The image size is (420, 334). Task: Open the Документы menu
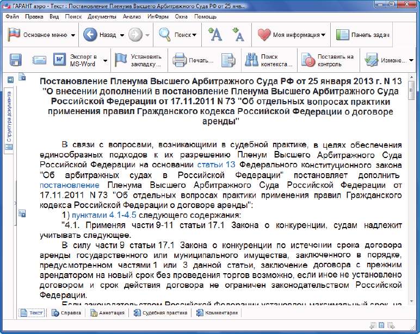(102, 16)
